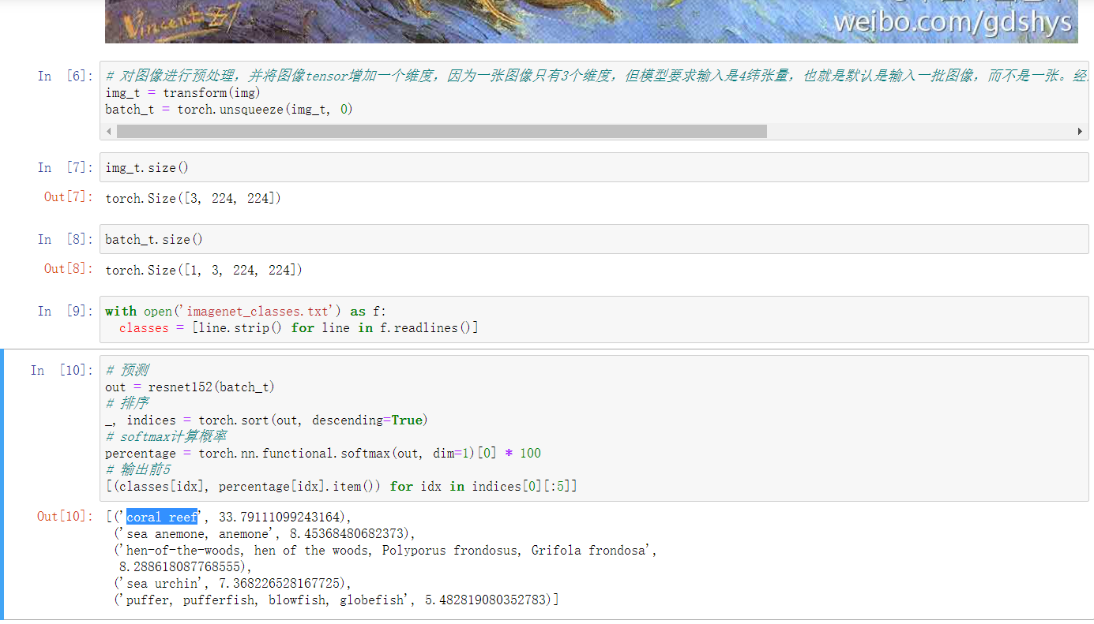Click the torch.unsqueeze line in cell 6
The image size is (1094, 624).
(229, 109)
